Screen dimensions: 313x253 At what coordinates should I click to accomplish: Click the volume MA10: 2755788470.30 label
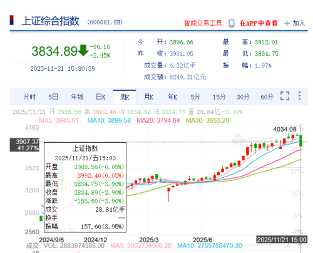tap(210, 245)
